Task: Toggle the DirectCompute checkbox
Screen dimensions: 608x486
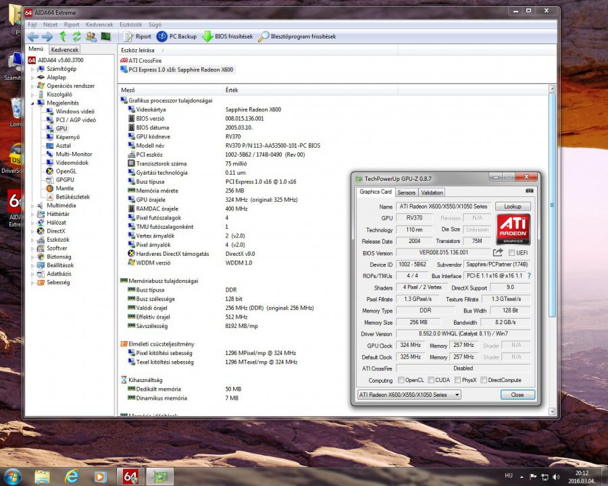Action: [x=483, y=380]
